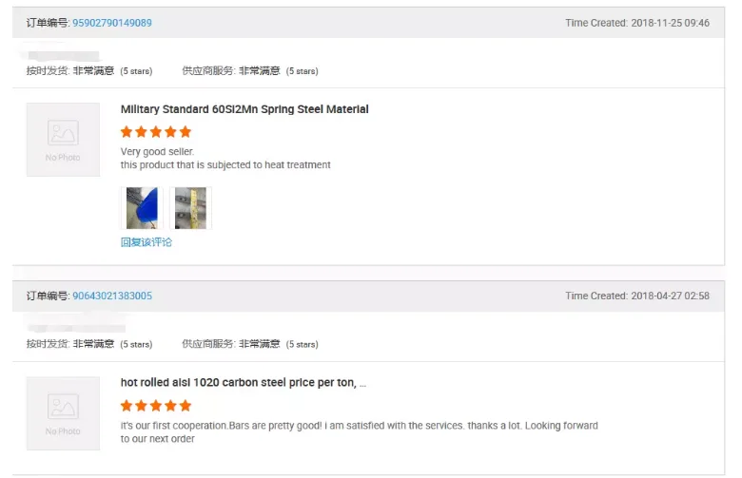
Task: Click the 'first cooperation' review comment text
Action: [x=359, y=426]
